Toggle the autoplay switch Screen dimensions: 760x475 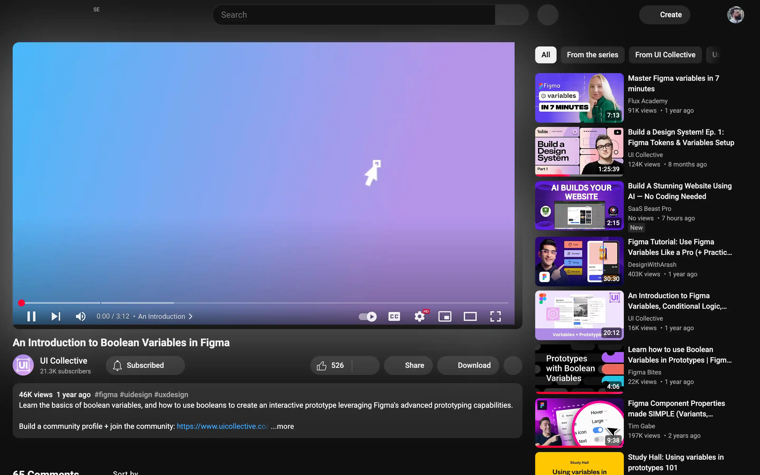tap(368, 316)
